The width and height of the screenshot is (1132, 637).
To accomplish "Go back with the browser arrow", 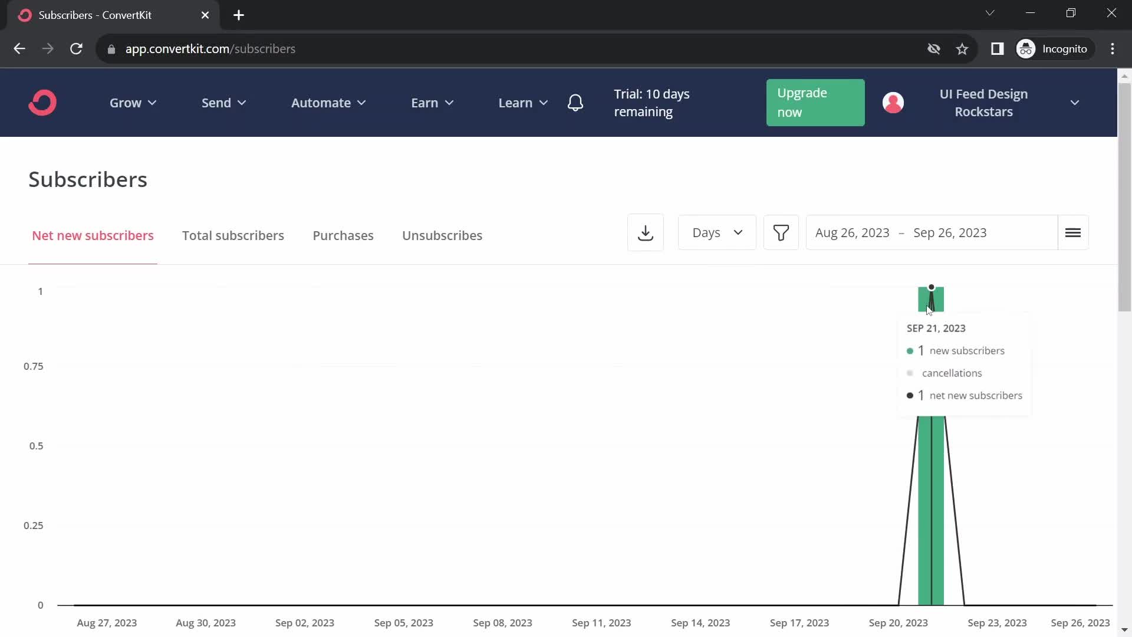I will coord(19,49).
